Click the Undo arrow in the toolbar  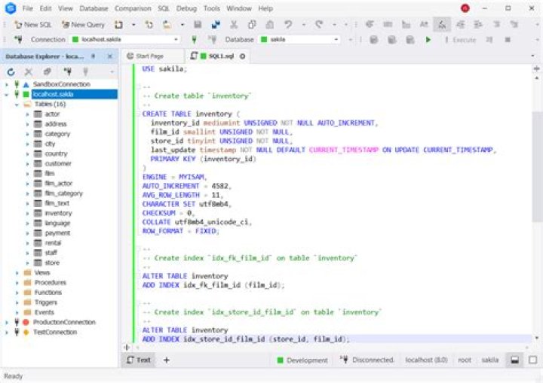coord(289,24)
